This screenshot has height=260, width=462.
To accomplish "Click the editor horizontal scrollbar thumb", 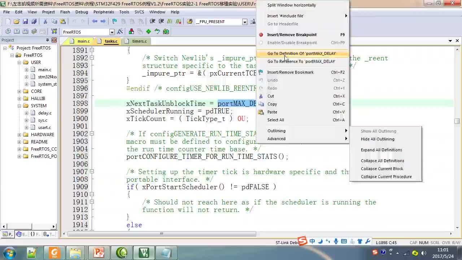I will pos(162,234).
